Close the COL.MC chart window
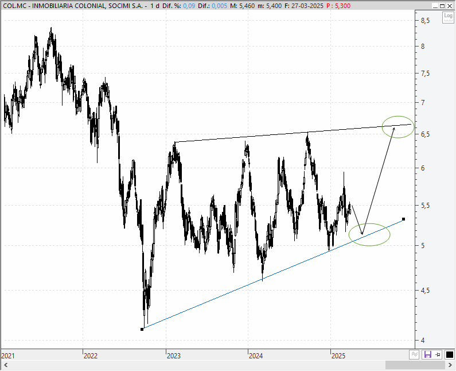 tap(450, 6)
